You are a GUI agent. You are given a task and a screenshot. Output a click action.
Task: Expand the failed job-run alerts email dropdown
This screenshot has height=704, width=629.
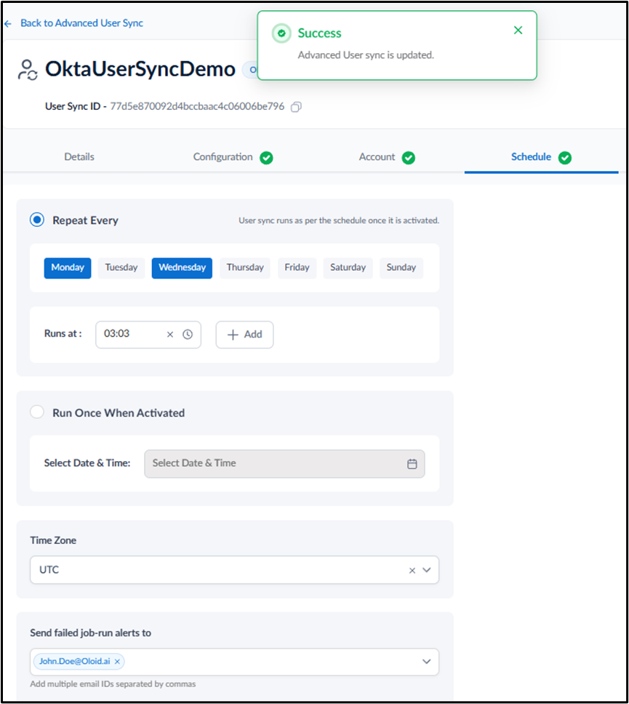point(427,662)
